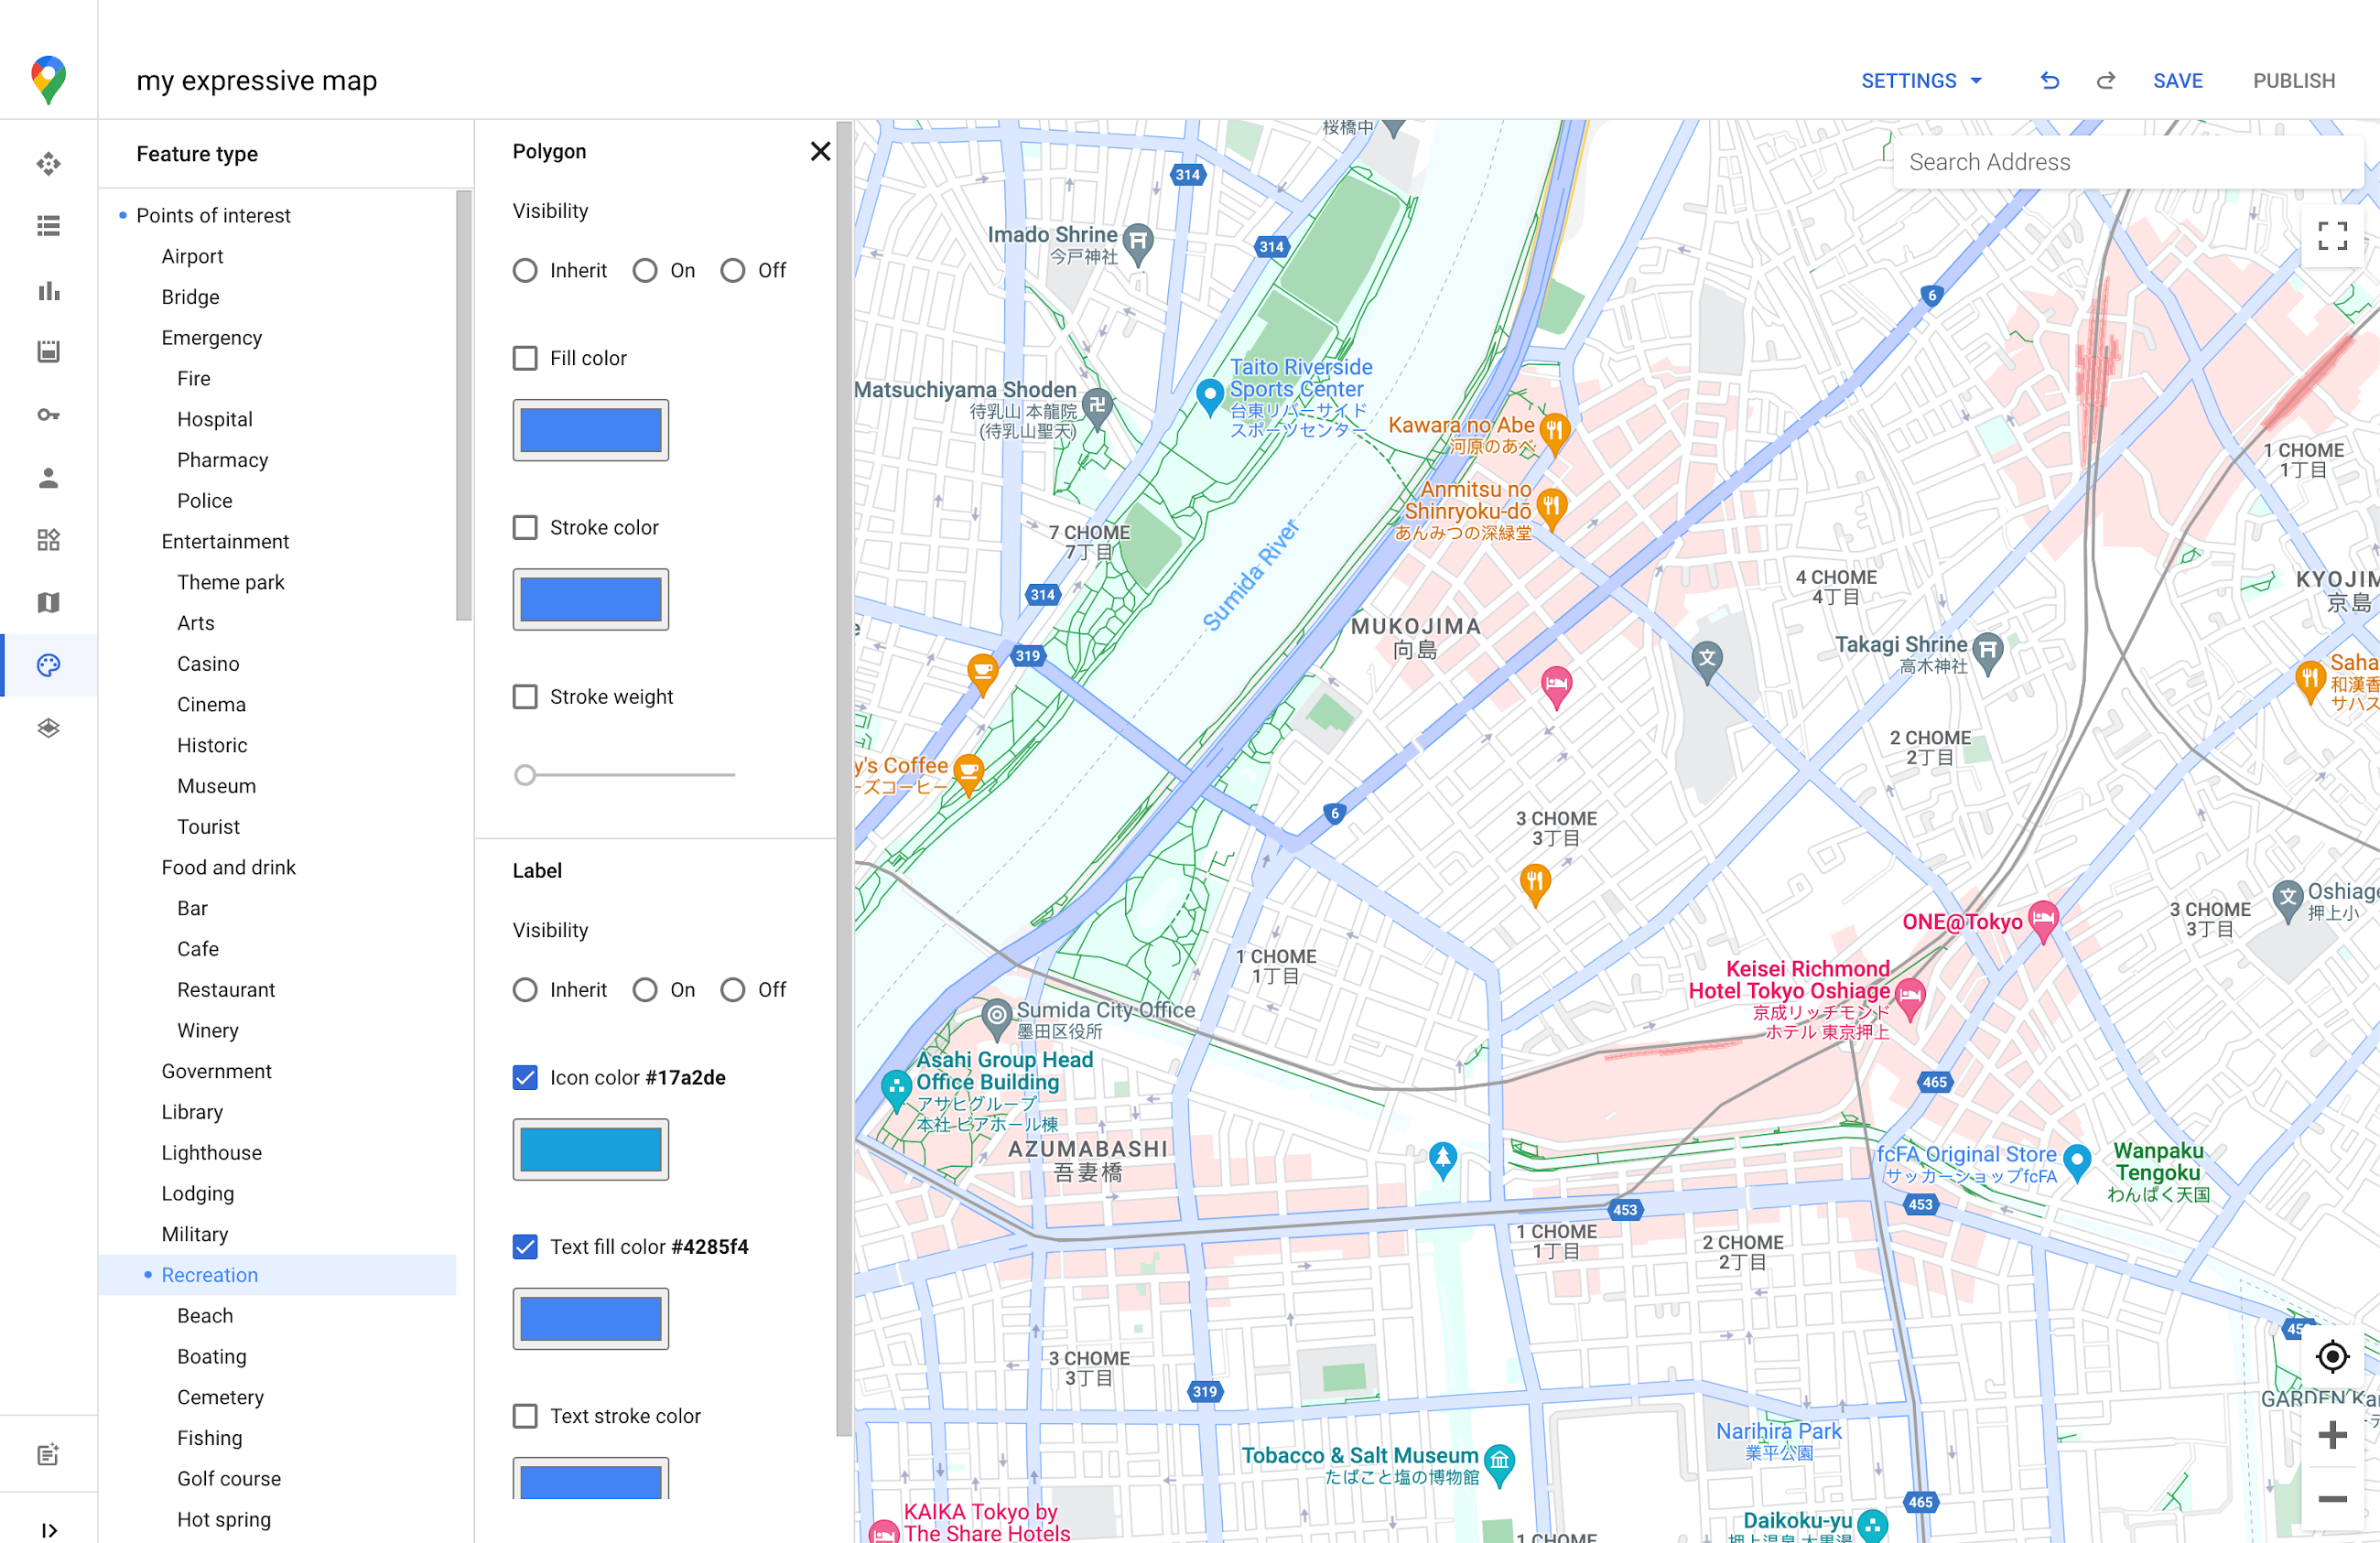The height and width of the screenshot is (1543, 2380).
Task: Expand the sidebar with the arrow icon
Action: pos(48,1530)
